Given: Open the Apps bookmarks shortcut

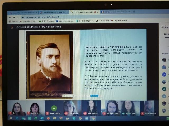Looking at the screenshot, I should (13, 21).
